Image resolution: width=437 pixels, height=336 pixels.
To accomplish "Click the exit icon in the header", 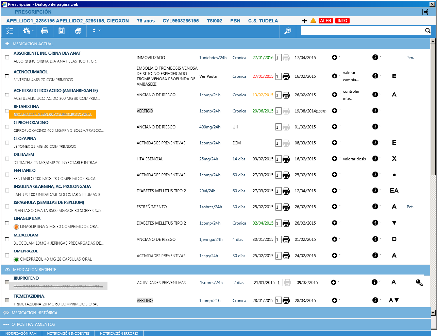I will coord(425,12).
